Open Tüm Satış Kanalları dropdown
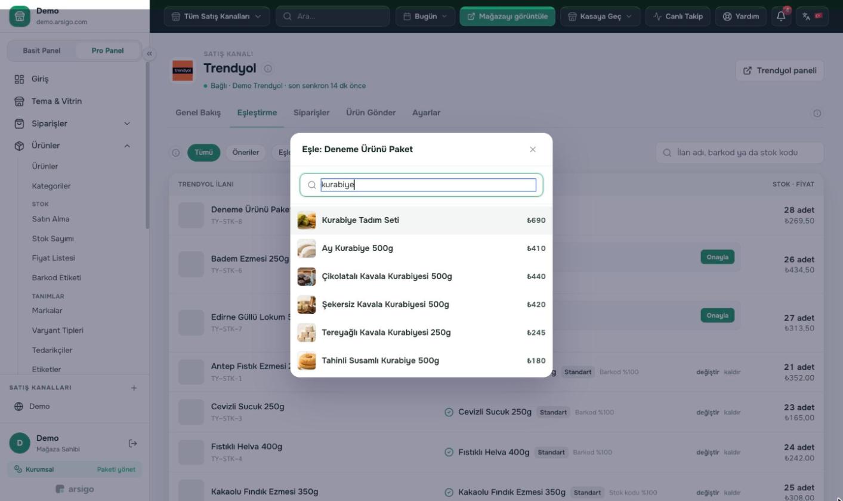The height and width of the screenshot is (501, 843). (x=217, y=16)
